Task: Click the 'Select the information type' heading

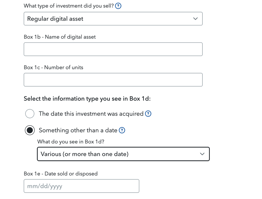Action: (x=87, y=99)
